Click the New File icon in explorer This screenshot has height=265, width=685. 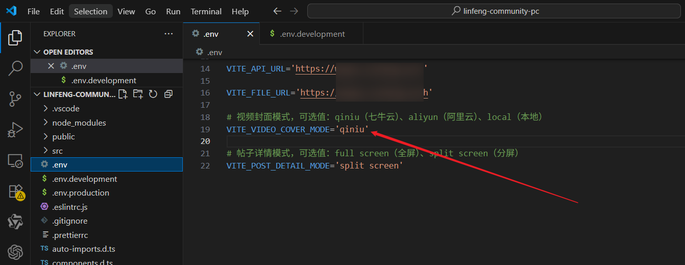pos(123,94)
